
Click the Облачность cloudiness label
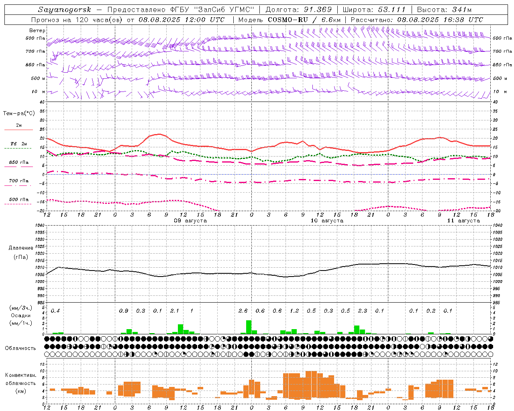click(x=20, y=348)
